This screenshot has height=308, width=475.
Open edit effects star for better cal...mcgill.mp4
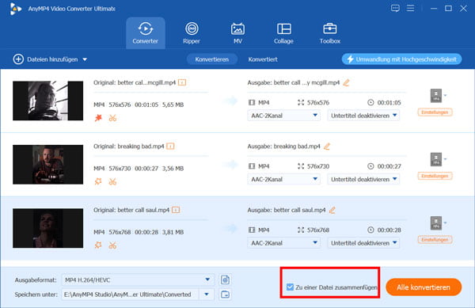(x=98, y=118)
